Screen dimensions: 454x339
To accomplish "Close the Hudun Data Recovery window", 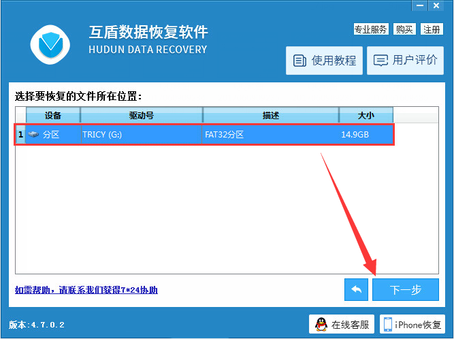I will tap(436, 5).
